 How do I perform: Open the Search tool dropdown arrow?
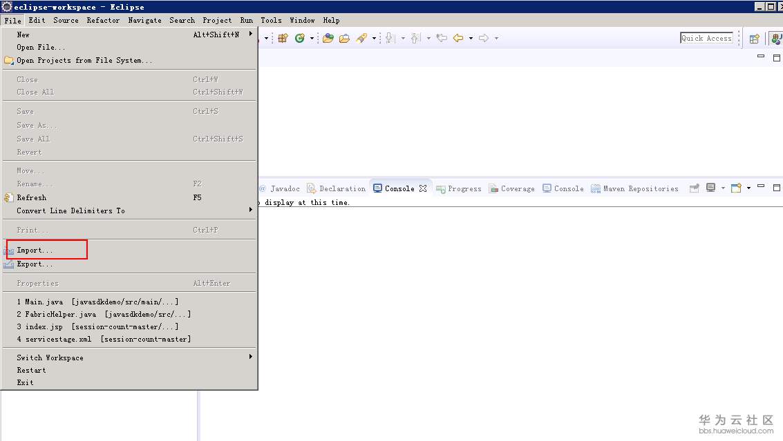coord(374,39)
